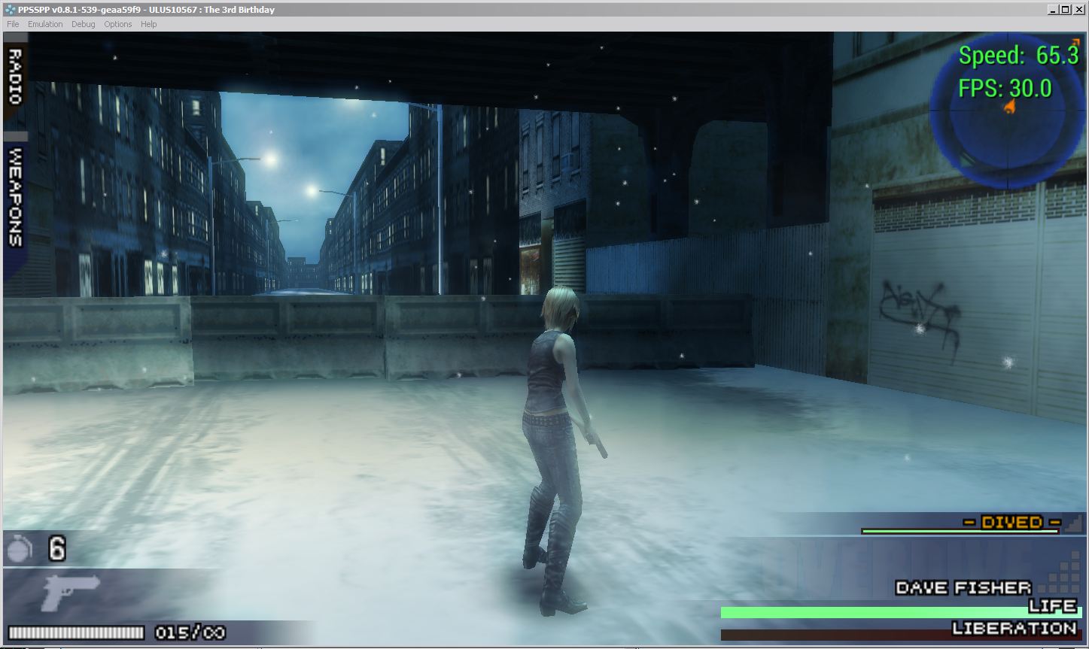
Task: Click the DAVE FISHER name label
Action: pos(963,588)
